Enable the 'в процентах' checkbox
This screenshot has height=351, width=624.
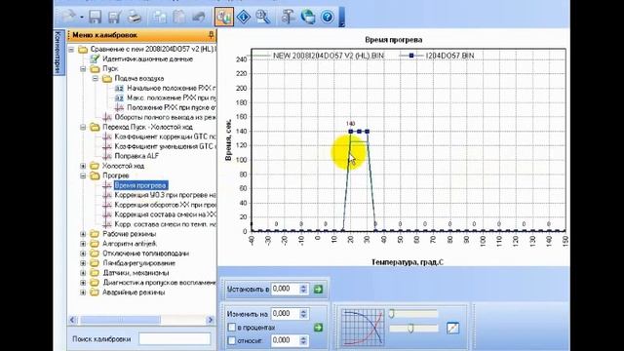232,328
